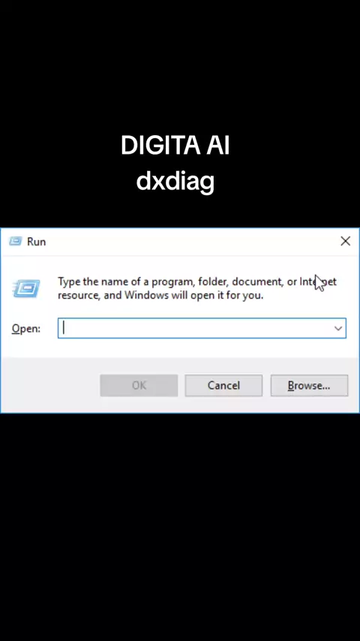
Task: Click the word "document" in the description
Action: point(257,281)
